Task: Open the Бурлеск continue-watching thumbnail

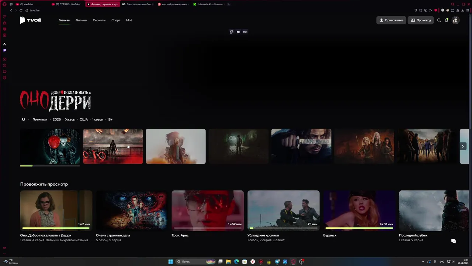Action: coord(359,210)
